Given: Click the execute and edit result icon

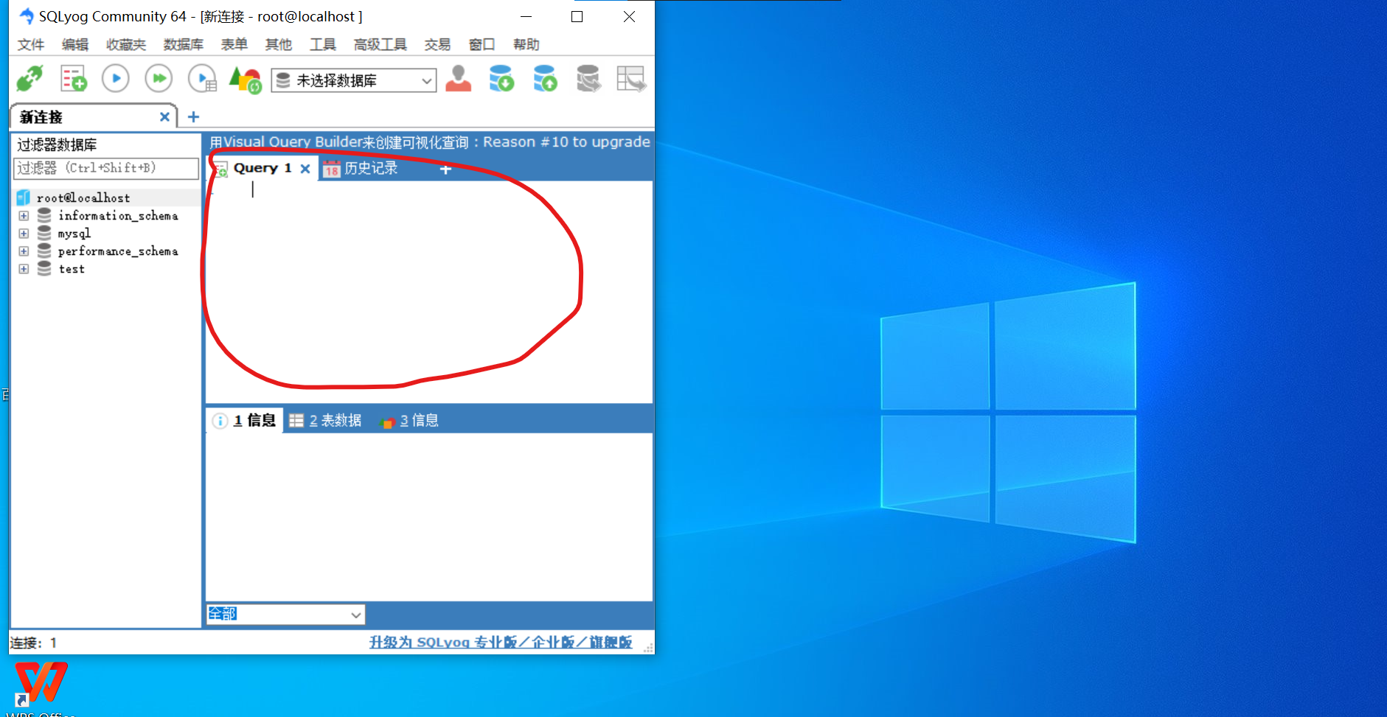Looking at the screenshot, I should [x=202, y=78].
